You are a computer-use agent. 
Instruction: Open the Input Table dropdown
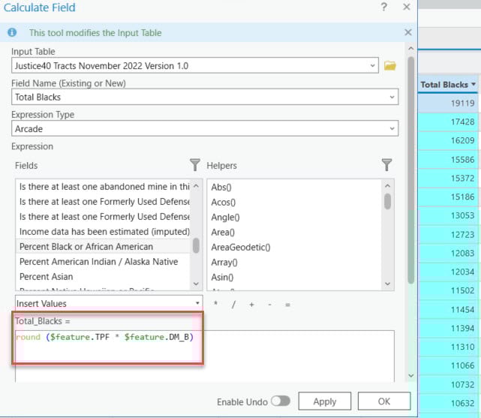tap(372, 65)
